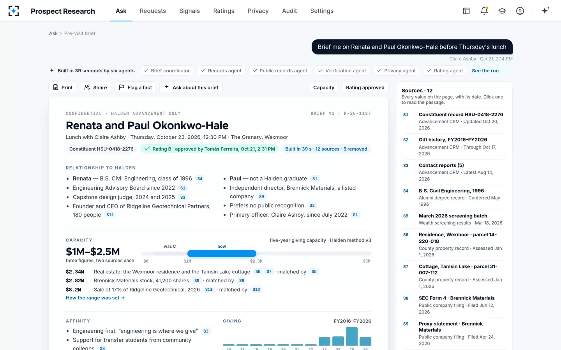Open source S5 March 2026 screening batch
The height and width of the screenshot is (350, 561).
click(x=454, y=219)
